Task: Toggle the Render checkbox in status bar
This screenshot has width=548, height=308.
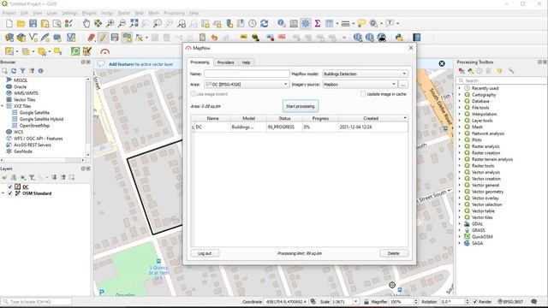Action: [475, 302]
